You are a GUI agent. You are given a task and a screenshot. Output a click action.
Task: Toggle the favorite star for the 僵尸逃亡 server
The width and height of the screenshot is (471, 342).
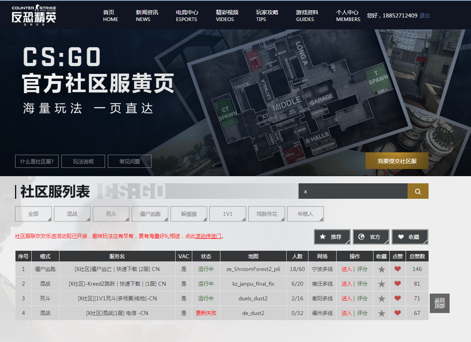[x=381, y=269]
